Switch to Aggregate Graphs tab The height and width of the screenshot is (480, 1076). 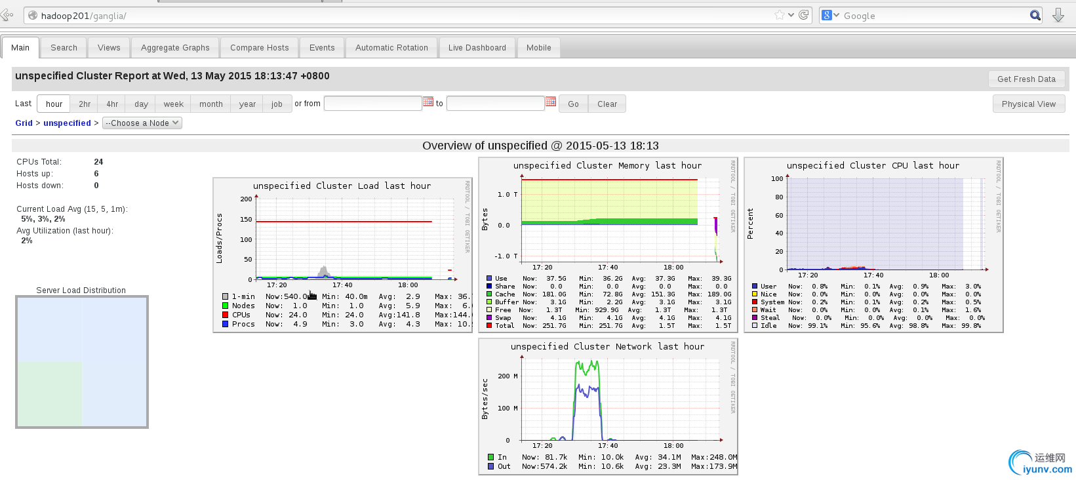(x=175, y=48)
